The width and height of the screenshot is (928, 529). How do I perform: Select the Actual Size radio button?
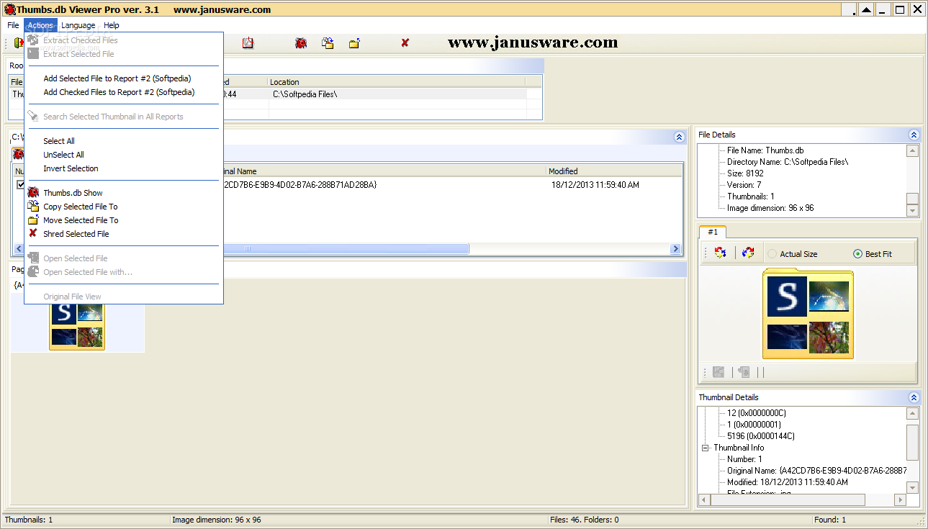pos(772,254)
